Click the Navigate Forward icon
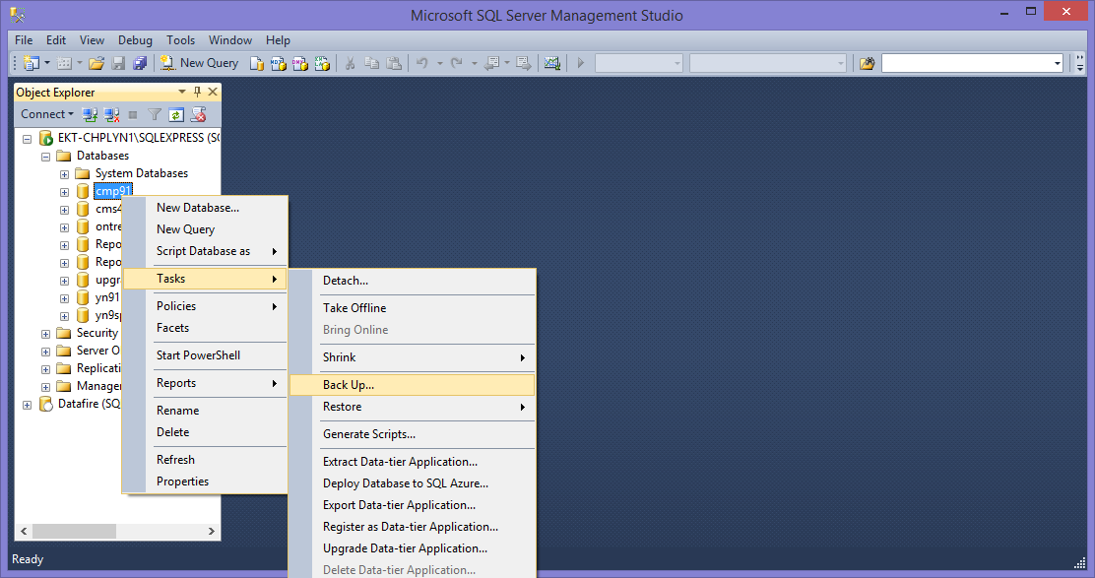The width and height of the screenshot is (1095, 578). (x=523, y=64)
